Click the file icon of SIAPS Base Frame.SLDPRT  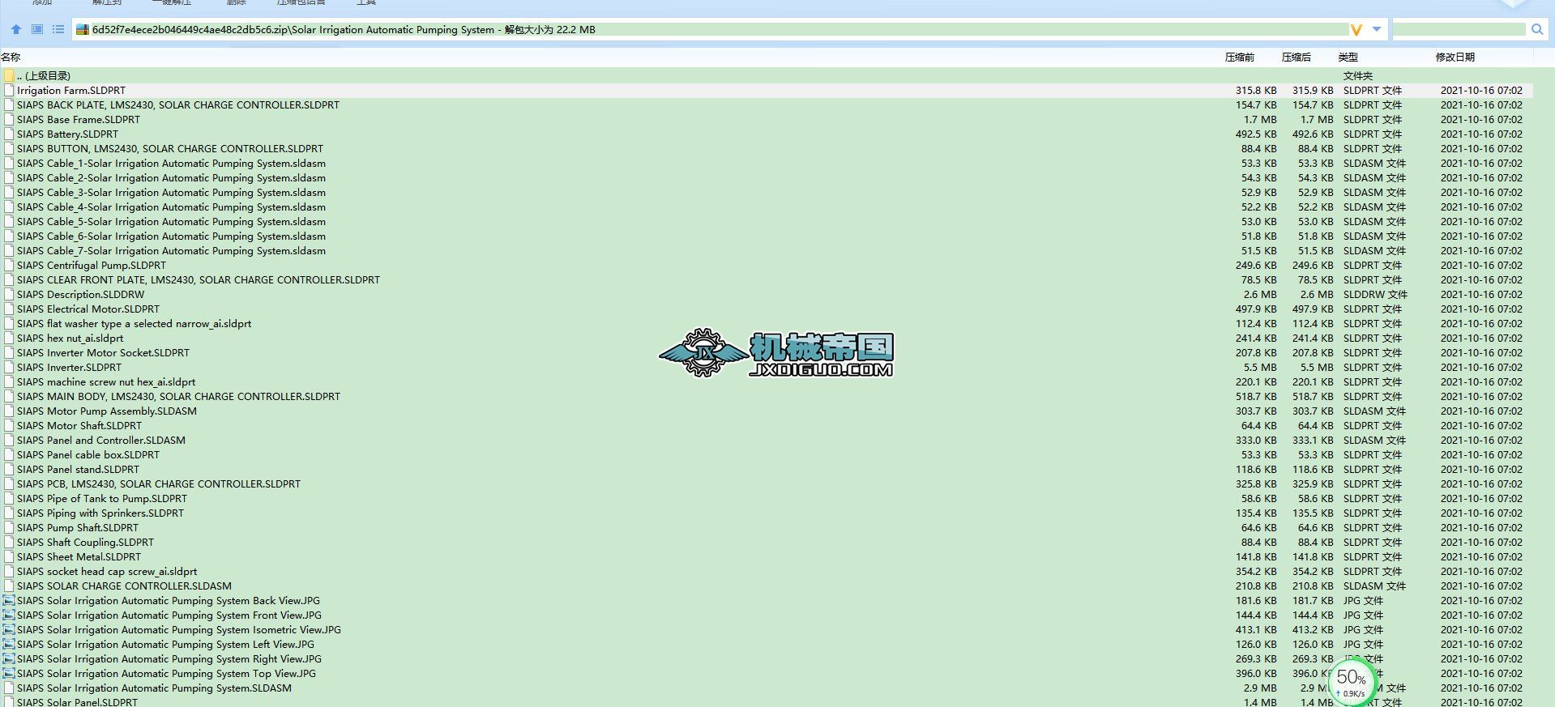(9, 120)
